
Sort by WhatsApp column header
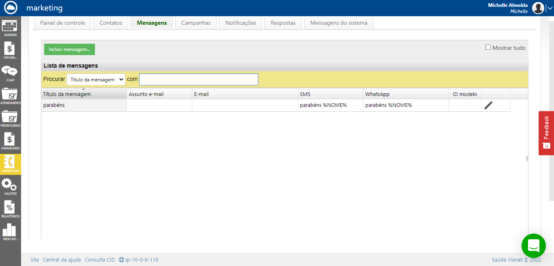(406, 94)
